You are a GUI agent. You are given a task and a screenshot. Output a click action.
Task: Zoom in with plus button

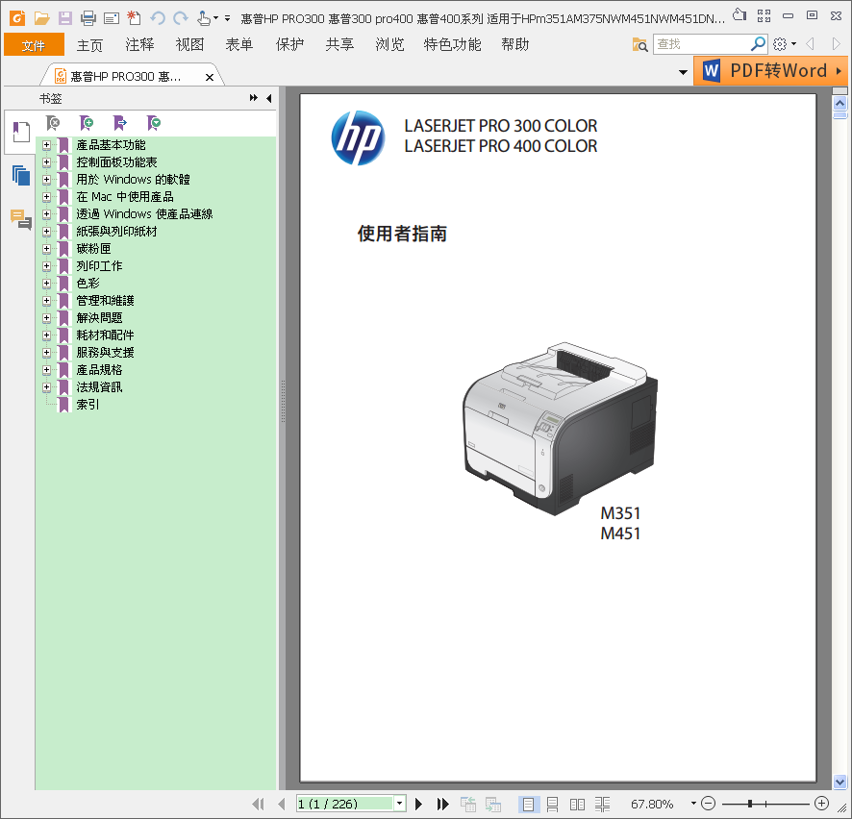click(x=821, y=803)
